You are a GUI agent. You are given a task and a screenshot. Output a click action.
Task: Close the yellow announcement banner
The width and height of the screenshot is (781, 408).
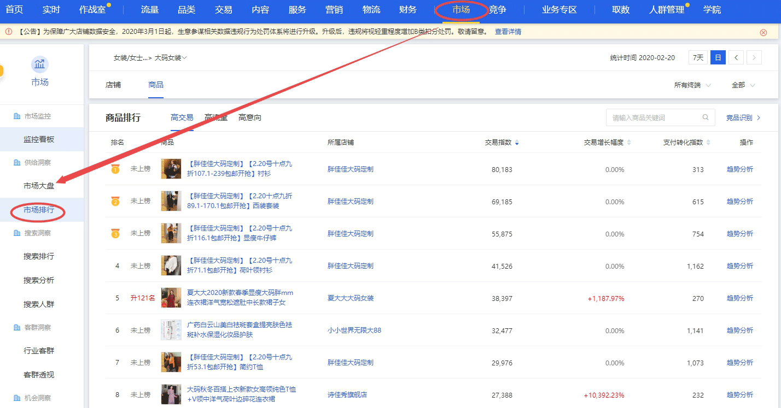pyautogui.click(x=763, y=32)
